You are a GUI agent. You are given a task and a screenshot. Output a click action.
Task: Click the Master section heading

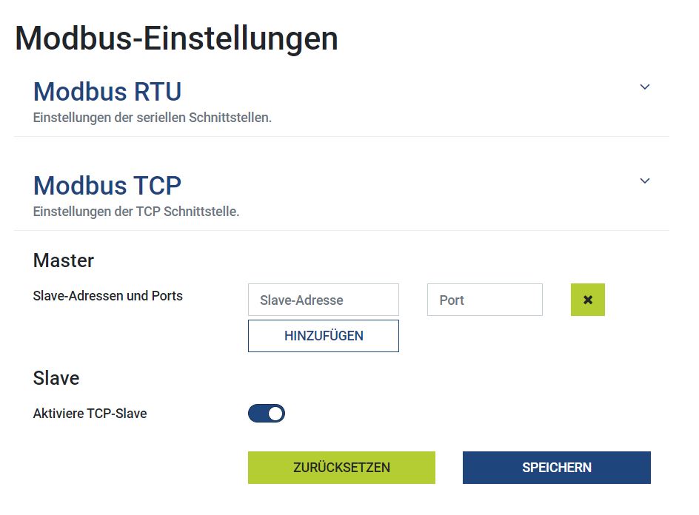(64, 260)
